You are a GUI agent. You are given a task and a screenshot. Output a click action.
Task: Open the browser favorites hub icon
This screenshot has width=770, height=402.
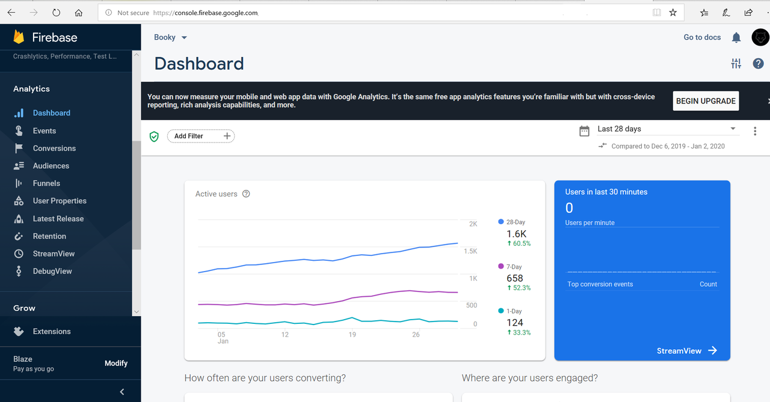pyautogui.click(x=704, y=12)
